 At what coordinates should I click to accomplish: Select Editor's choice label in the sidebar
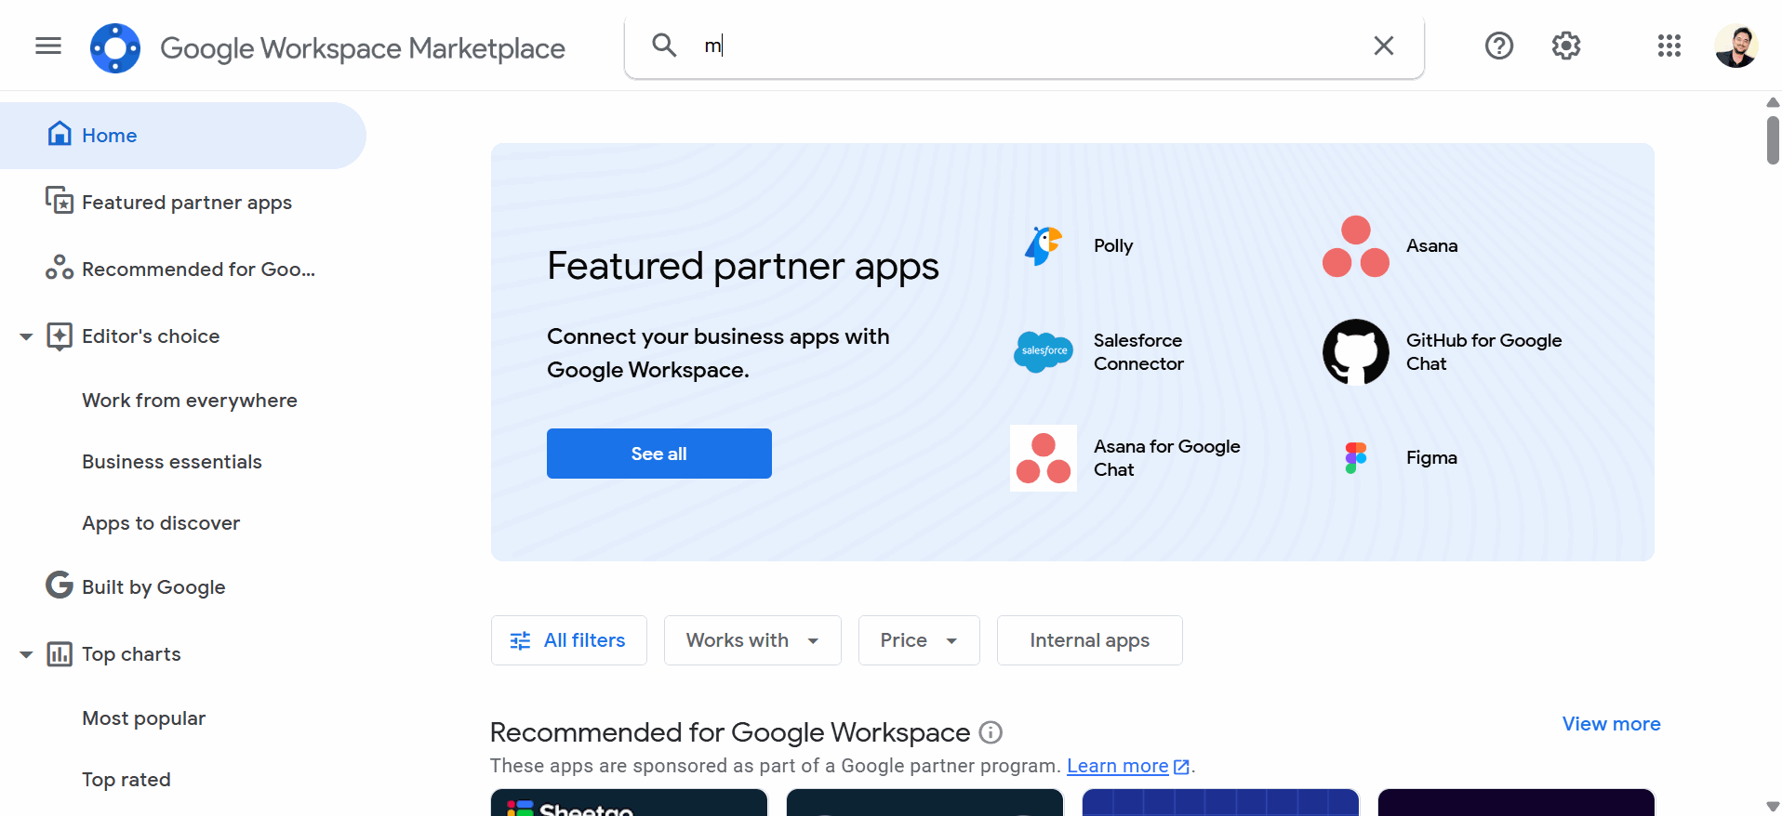pyautogui.click(x=151, y=336)
